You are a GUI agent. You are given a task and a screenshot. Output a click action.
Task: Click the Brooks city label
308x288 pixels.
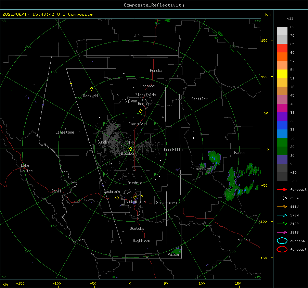pos(243,240)
